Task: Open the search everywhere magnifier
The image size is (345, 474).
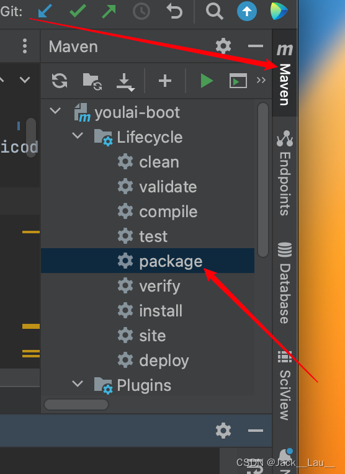Action: [214, 12]
